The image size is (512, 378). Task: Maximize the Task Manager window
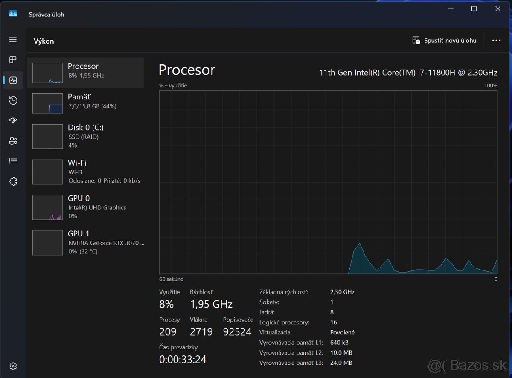click(x=474, y=9)
